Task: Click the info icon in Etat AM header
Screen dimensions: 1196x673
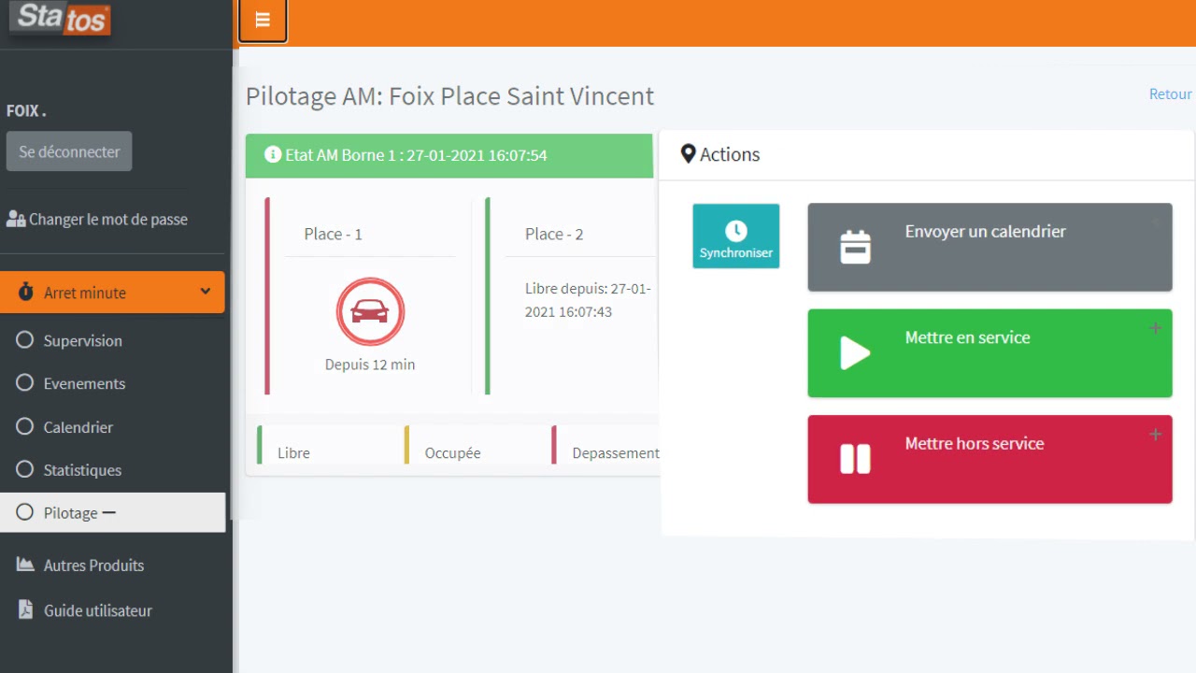Action: pyautogui.click(x=273, y=154)
